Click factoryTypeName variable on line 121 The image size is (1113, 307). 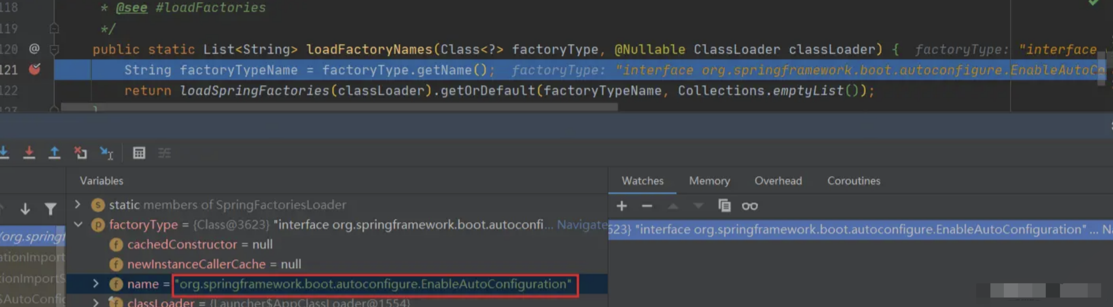tap(238, 70)
